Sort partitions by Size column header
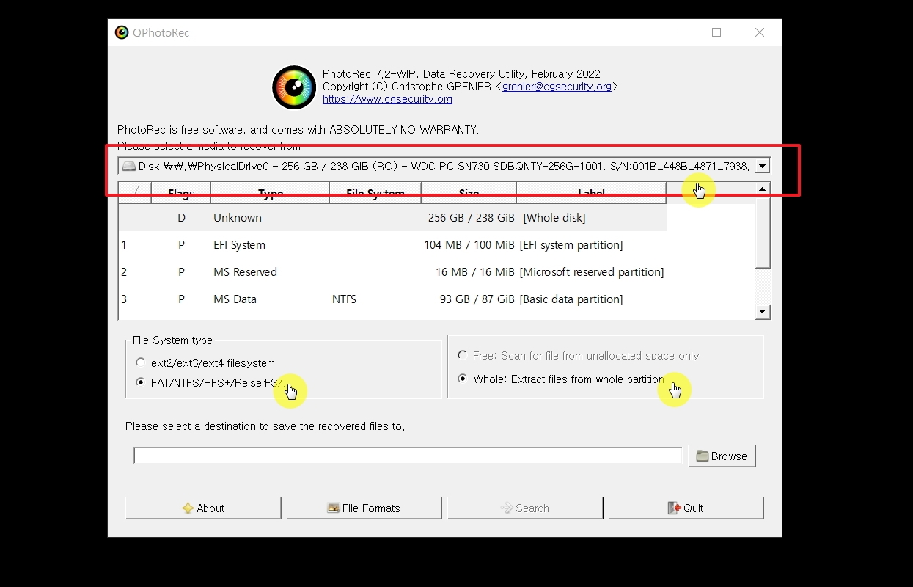Image resolution: width=913 pixels, height=587 pixels. 469,193
